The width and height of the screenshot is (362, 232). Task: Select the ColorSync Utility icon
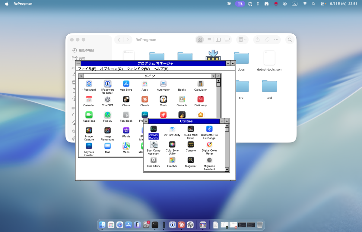point(172,145)
